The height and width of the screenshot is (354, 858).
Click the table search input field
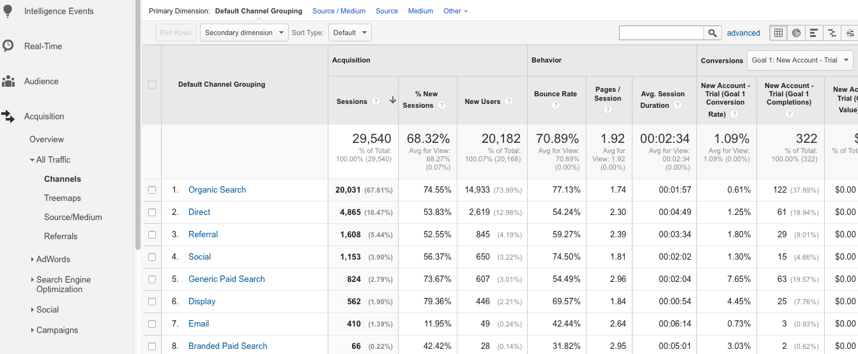(x=661, y=33)
